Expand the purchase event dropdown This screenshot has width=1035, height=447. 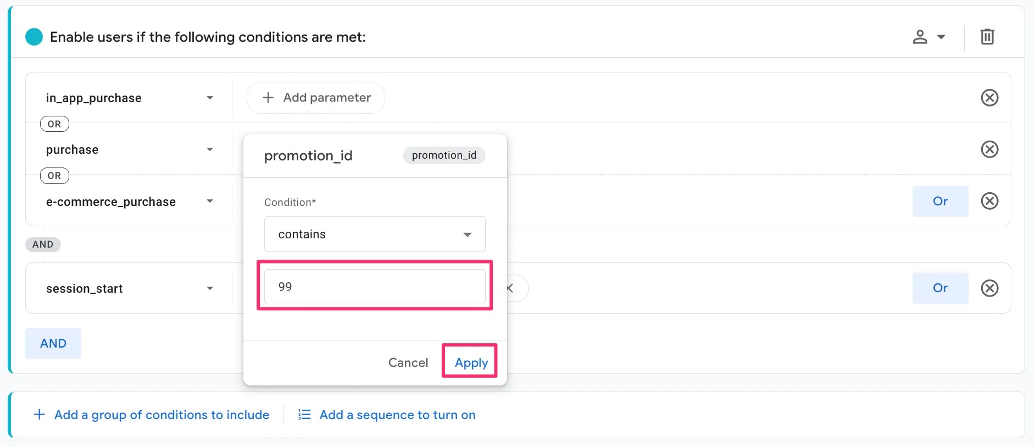(209, 149)
